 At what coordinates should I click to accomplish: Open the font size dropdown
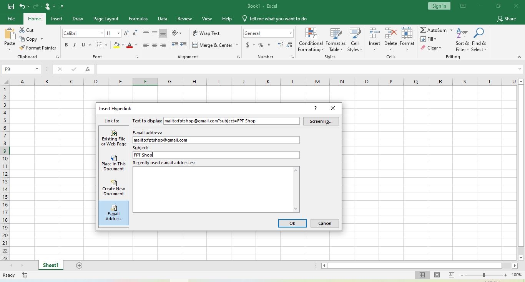pos(118,33)
